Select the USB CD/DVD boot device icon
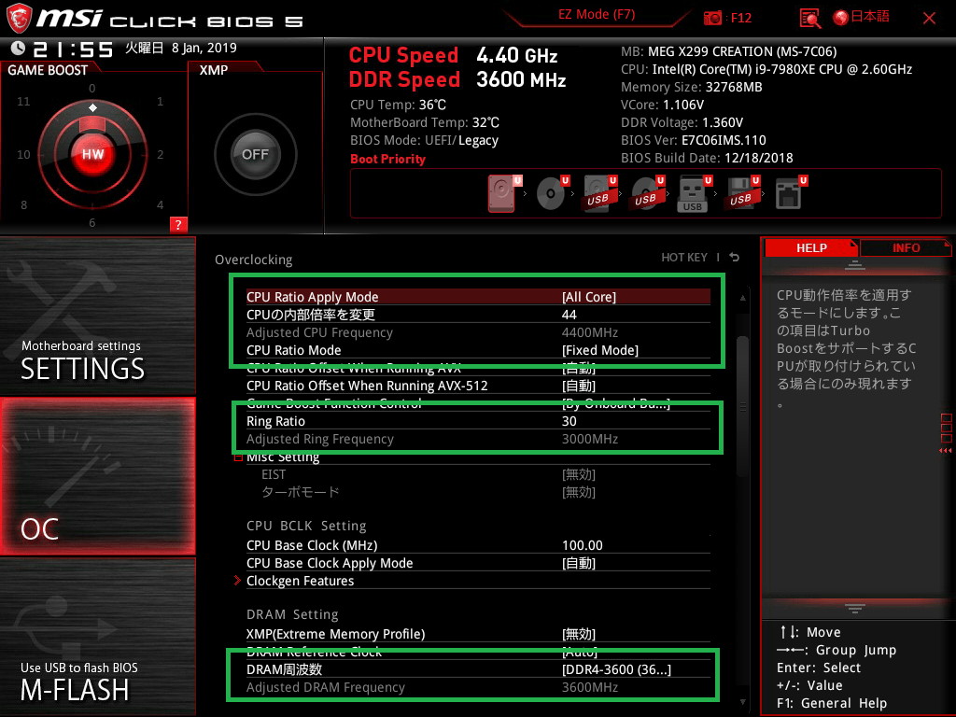This screenshot has height=717, width=956. (646, 193)
